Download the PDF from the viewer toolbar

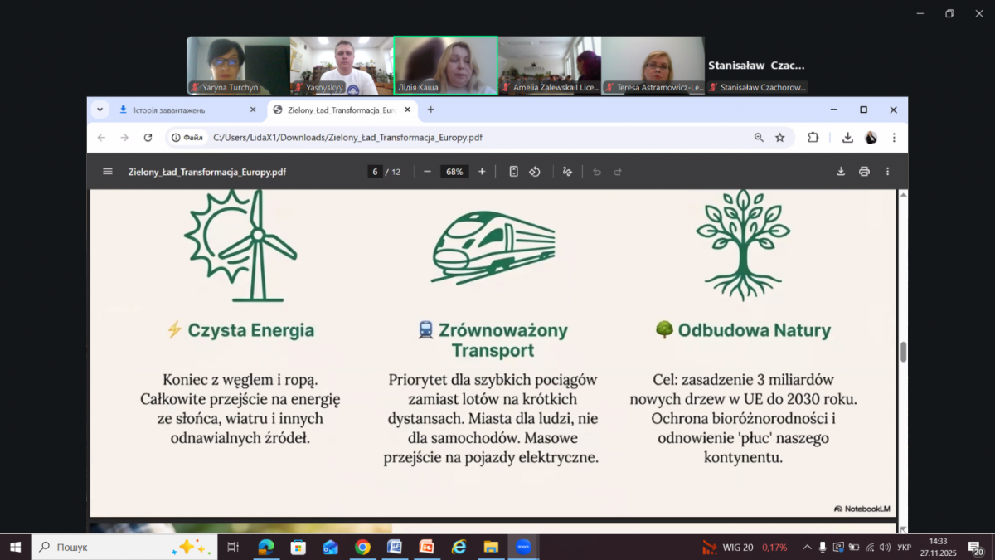pyautogui.click(x=841, y=172)
